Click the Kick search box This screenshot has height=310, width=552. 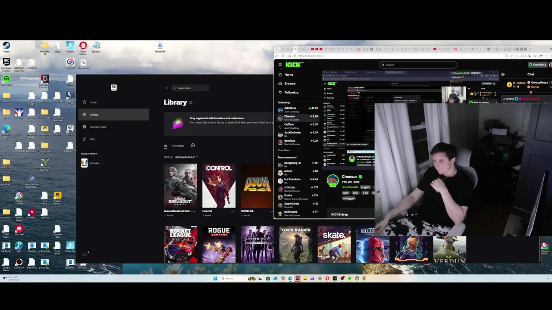click(418, 65)
